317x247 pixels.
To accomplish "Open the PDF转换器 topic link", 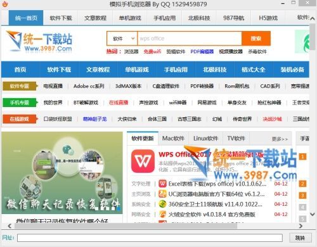I will [x=202, y=86].
